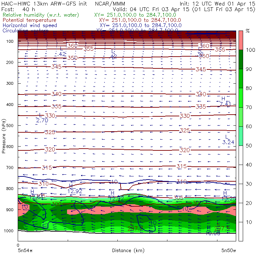Viewport: 257px width, 257px height.
Task: Click the colorbar label '90'
Action: pyautogui.click(x=249, y=69)
